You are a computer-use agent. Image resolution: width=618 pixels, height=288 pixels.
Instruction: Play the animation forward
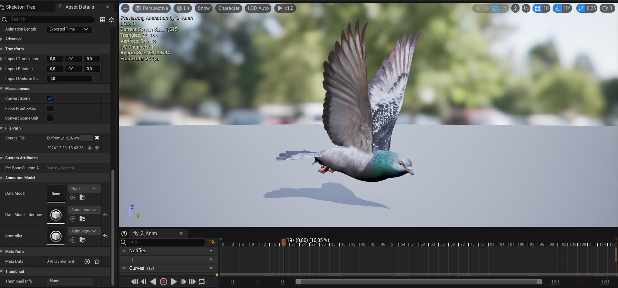173,282
